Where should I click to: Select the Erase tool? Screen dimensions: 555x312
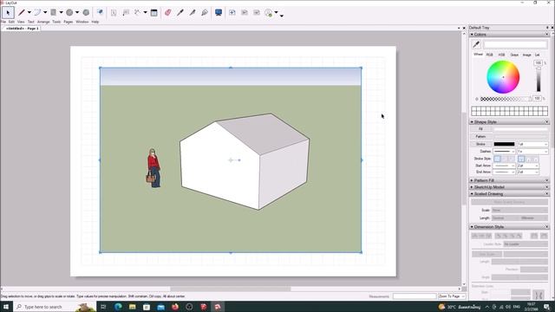click(x=167, y=13)
